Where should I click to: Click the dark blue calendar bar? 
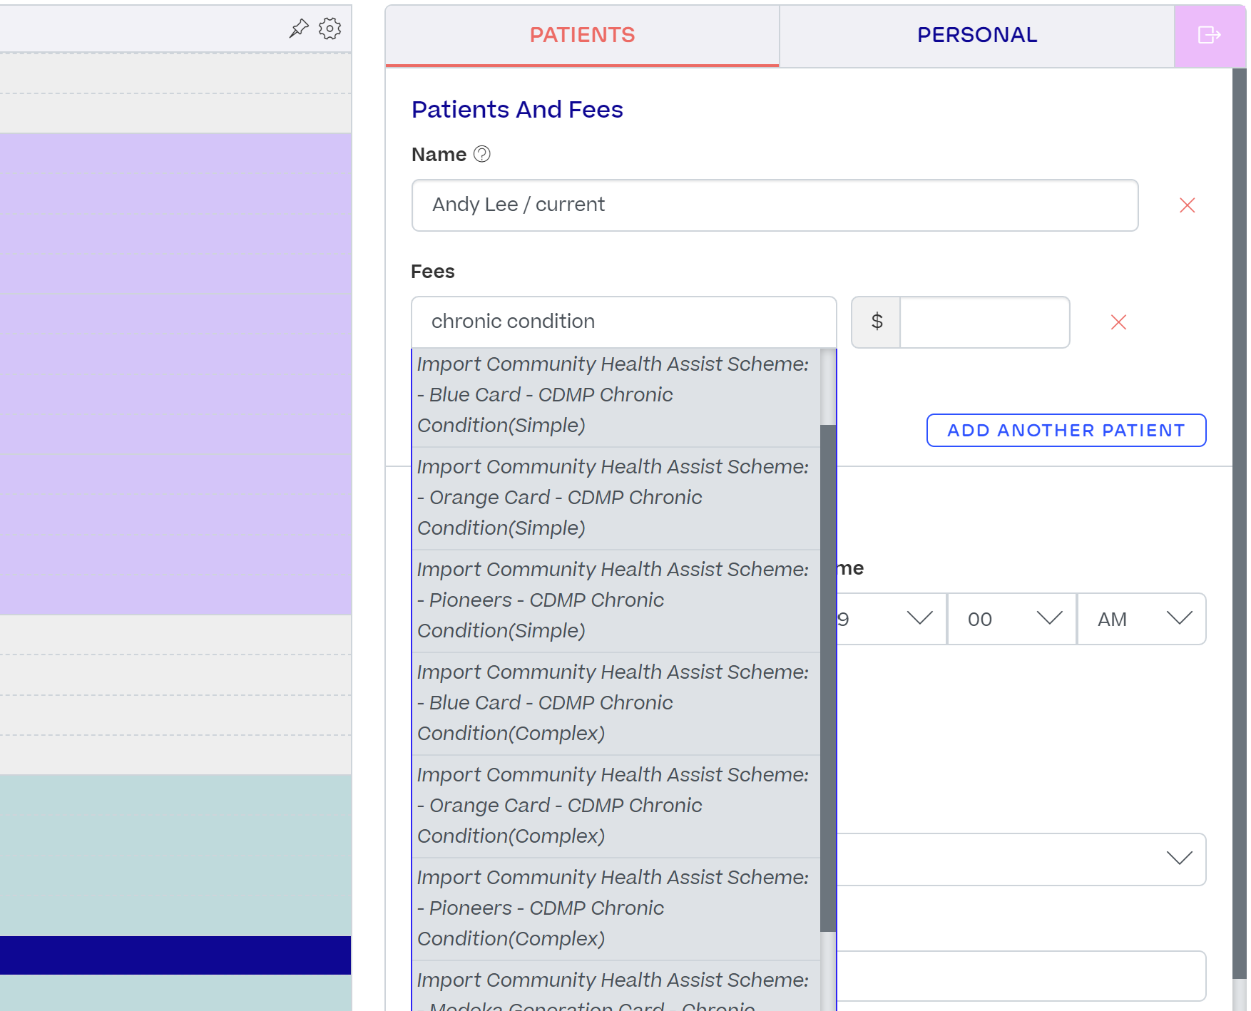click(x=175, y=955)
